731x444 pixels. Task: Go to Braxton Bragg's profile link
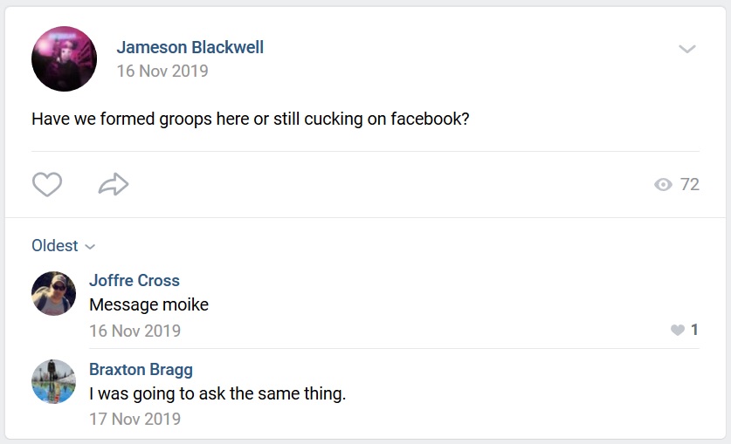141,370
